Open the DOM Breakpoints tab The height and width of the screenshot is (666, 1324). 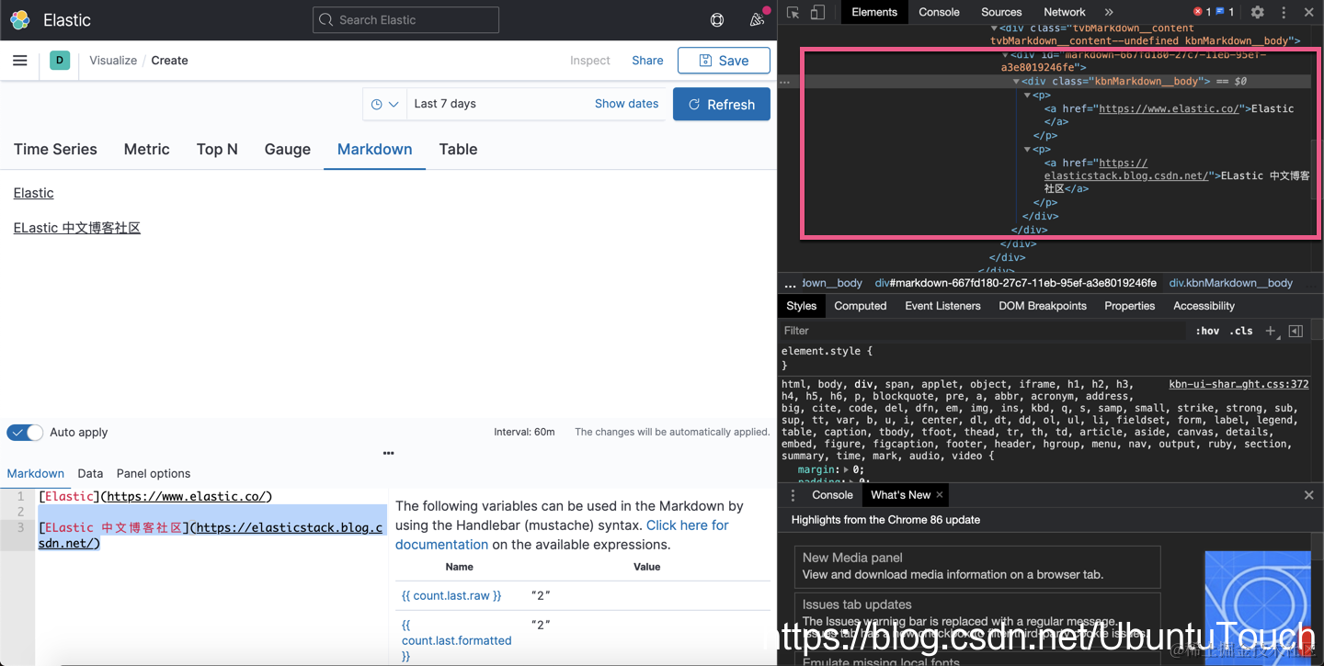1043,306
